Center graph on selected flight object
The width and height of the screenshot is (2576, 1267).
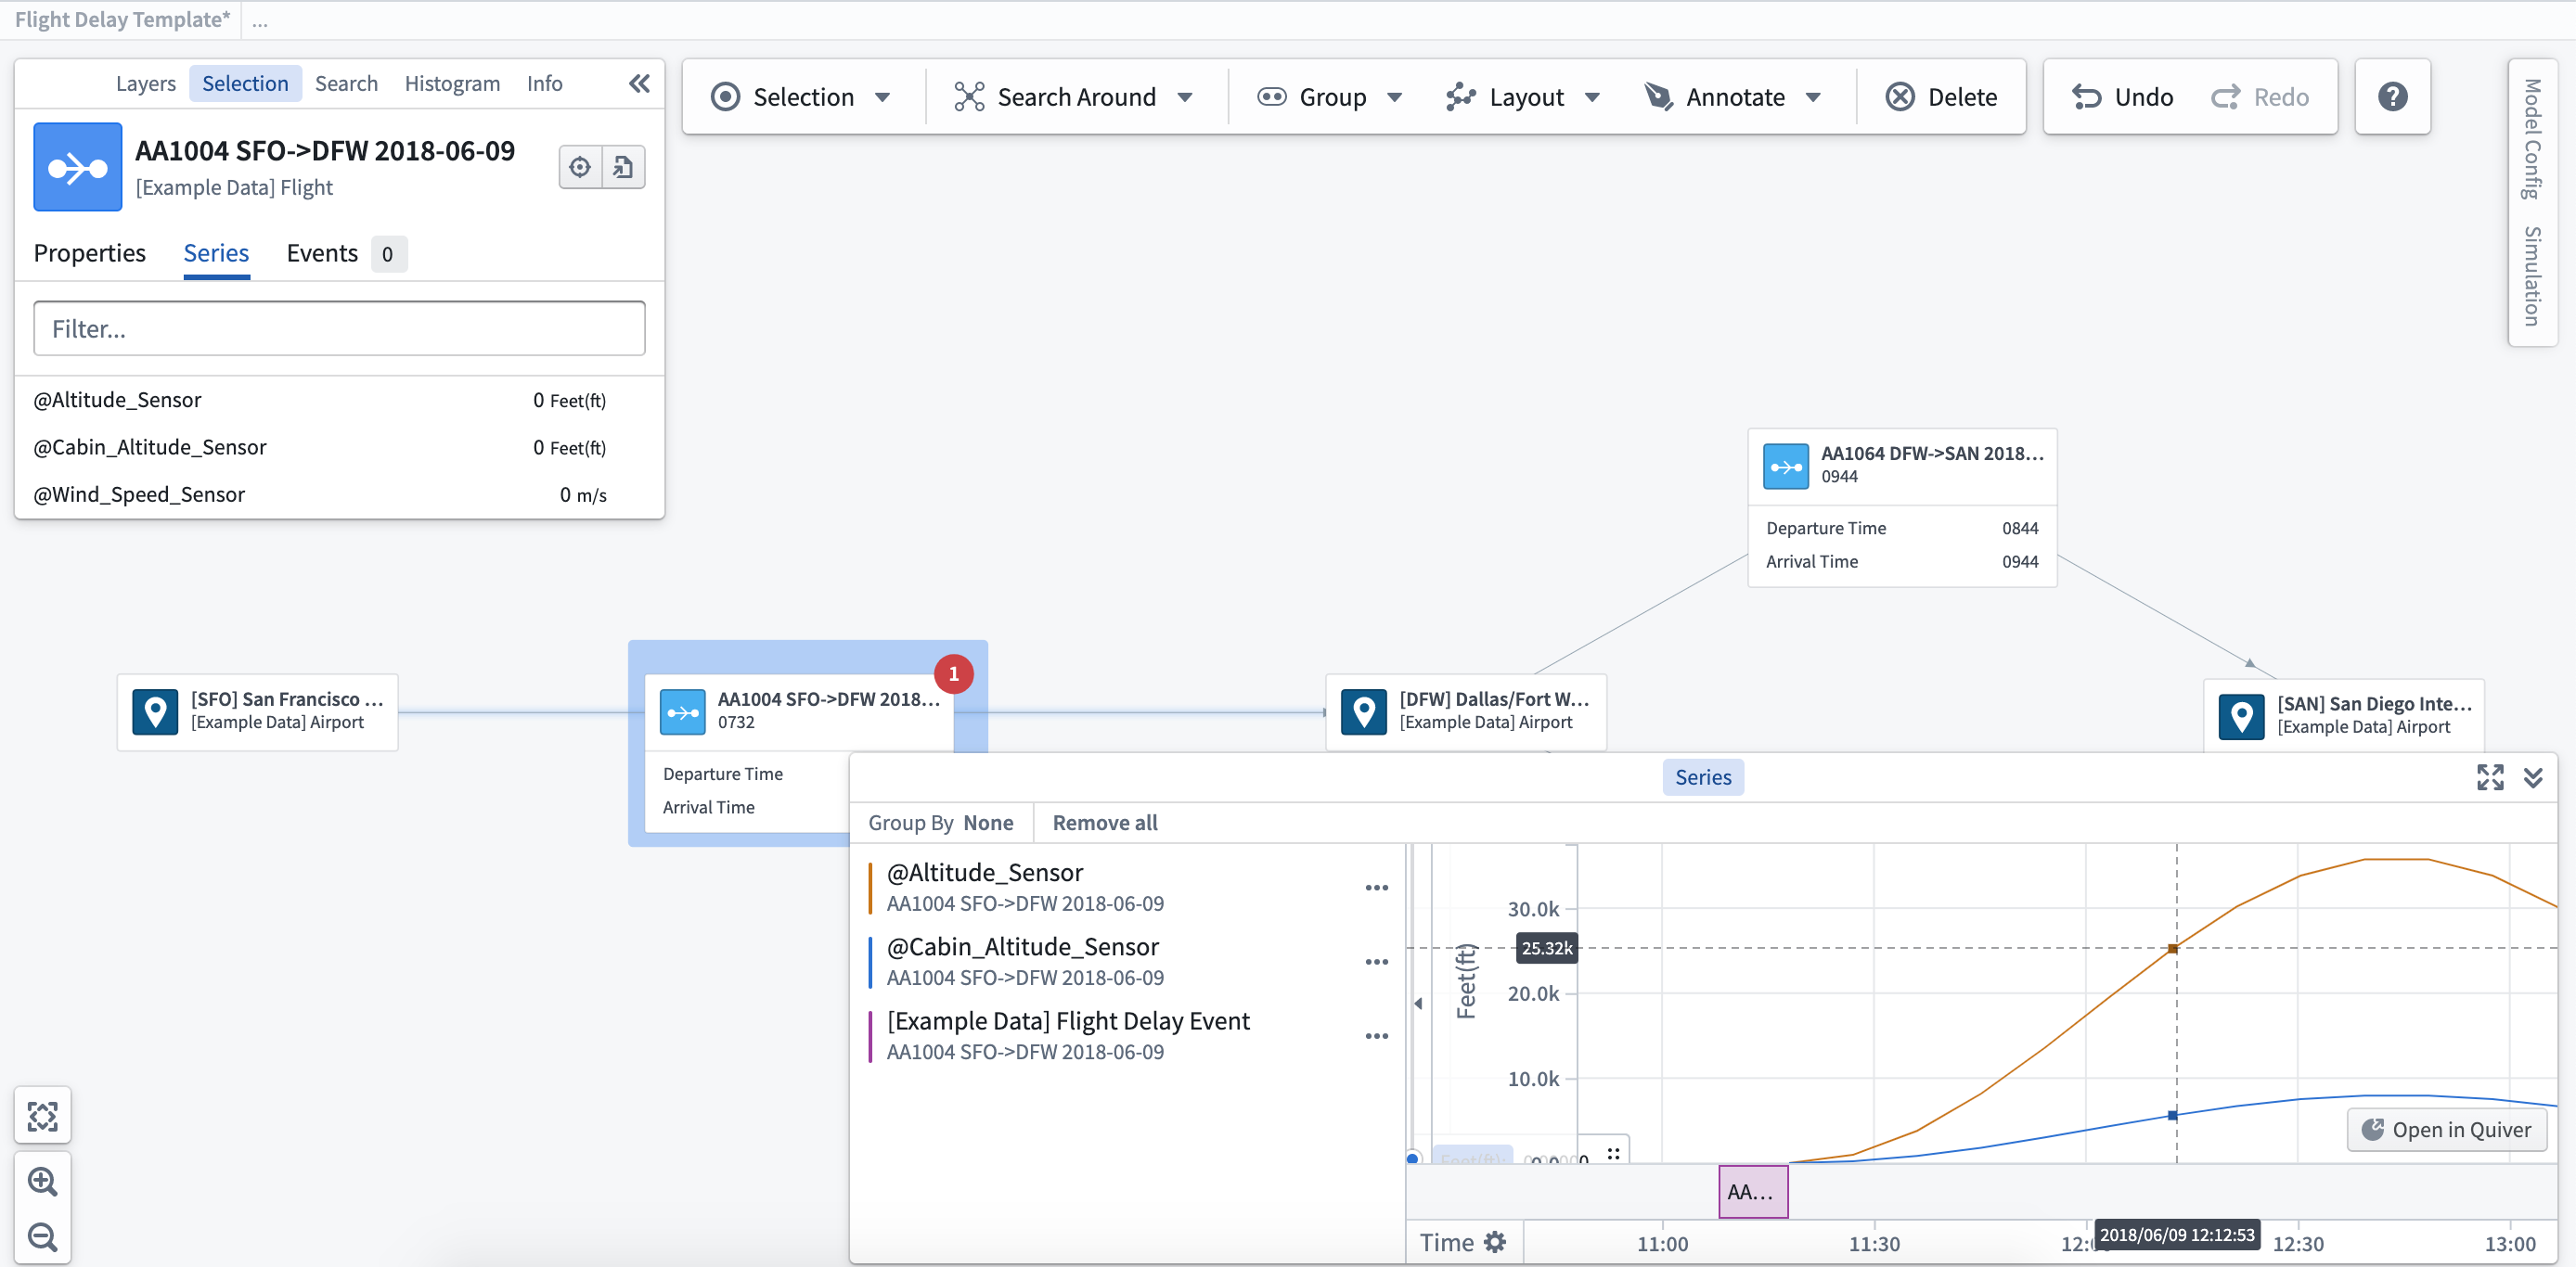pos(580,167)
